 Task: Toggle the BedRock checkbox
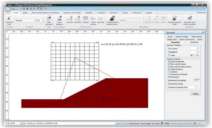pyautogui.click(x=169, y=52)
